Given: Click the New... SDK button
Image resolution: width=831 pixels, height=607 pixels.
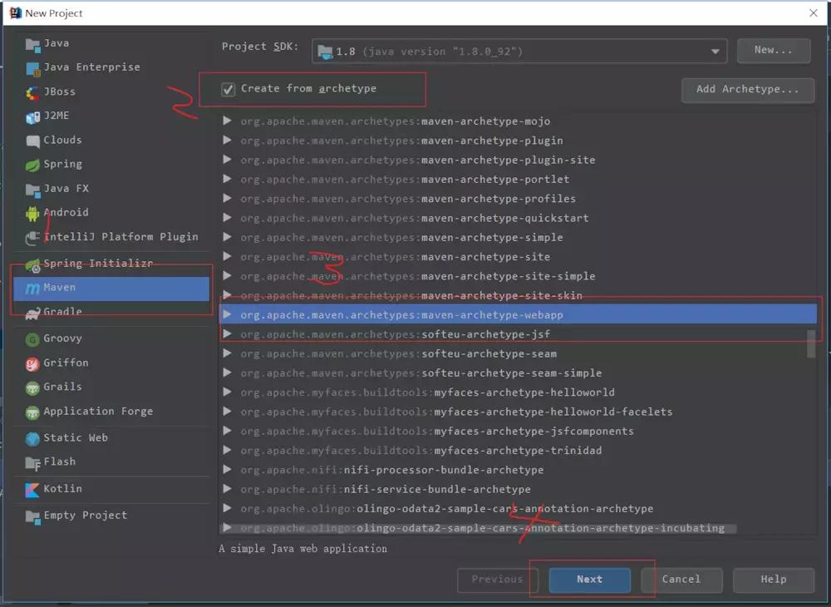Looking at the screenshot, I should (x=773, y=51).
